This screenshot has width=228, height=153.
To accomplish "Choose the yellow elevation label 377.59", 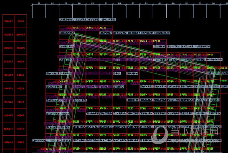I will coord(197,54).
